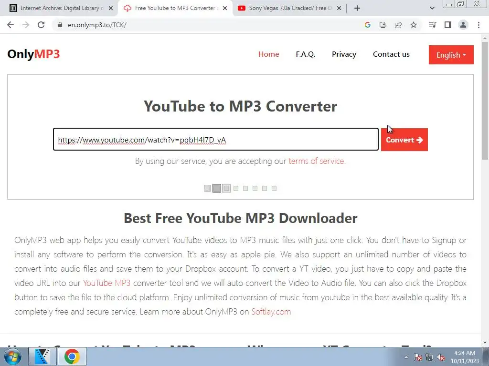The image size is (489, 366).
Task: Click the Best Free YouTube MP3 Downloader heading
Action: 241,218
